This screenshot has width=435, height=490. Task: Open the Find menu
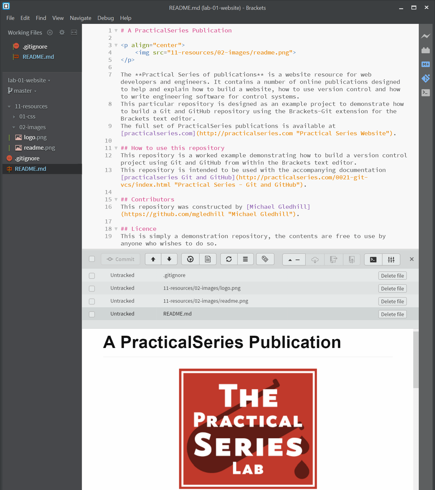point(41,18)
